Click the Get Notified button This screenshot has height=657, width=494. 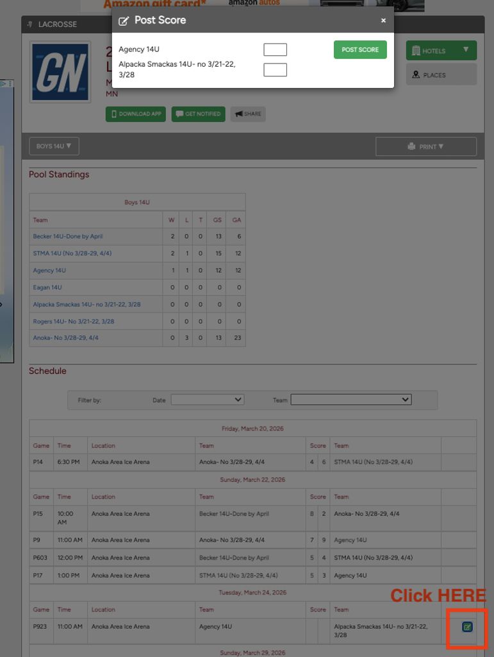click(x=198, y=114)
